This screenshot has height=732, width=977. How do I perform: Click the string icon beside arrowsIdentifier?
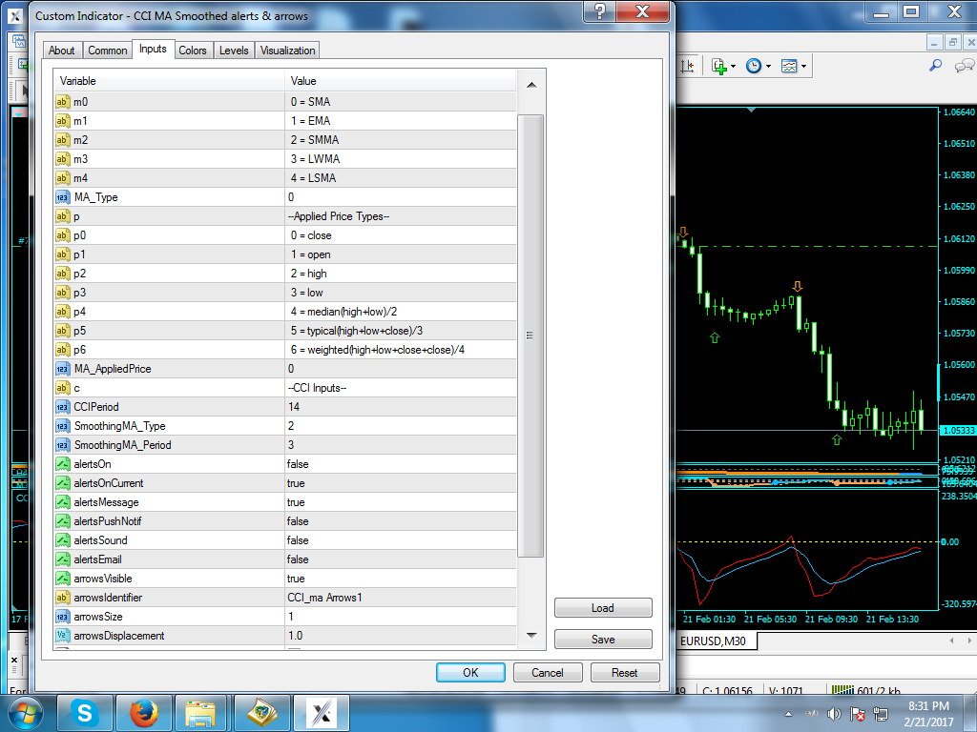pos(62,598)
